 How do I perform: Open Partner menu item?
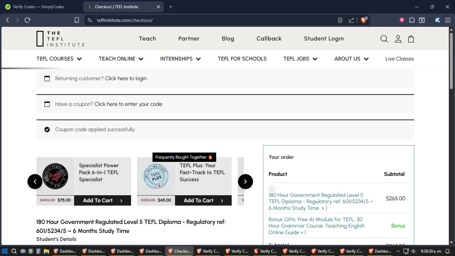189,39
